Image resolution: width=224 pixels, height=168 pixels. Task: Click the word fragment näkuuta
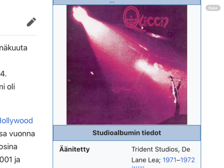[14, 48]
